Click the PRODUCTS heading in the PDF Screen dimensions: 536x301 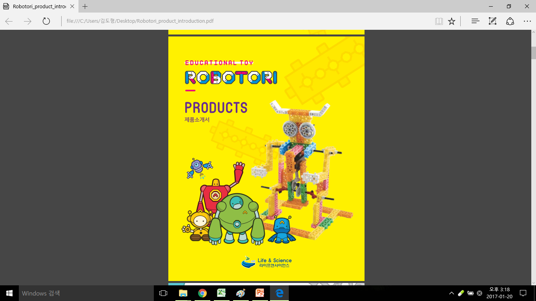tap(216, 107)
